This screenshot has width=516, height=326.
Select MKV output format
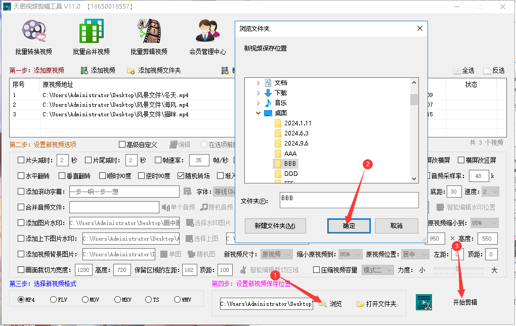117,299
